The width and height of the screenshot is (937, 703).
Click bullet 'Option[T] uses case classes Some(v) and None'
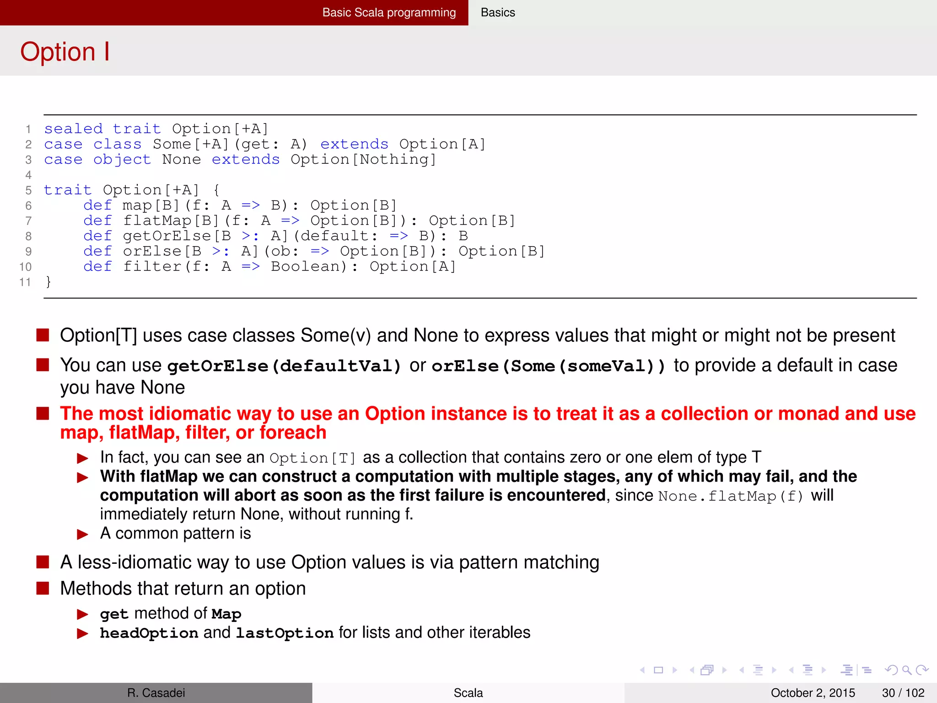[x=477, y=335]
